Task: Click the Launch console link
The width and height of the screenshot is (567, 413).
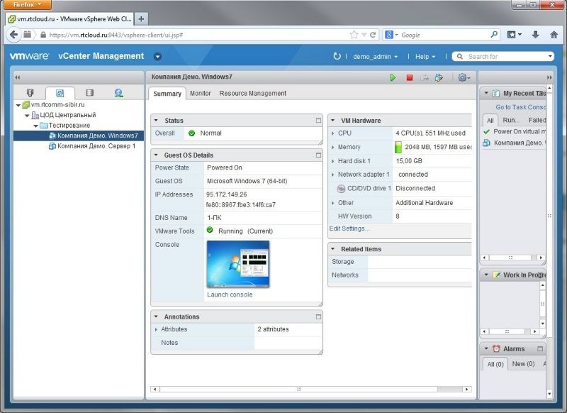Action: [x=230, y=294]
